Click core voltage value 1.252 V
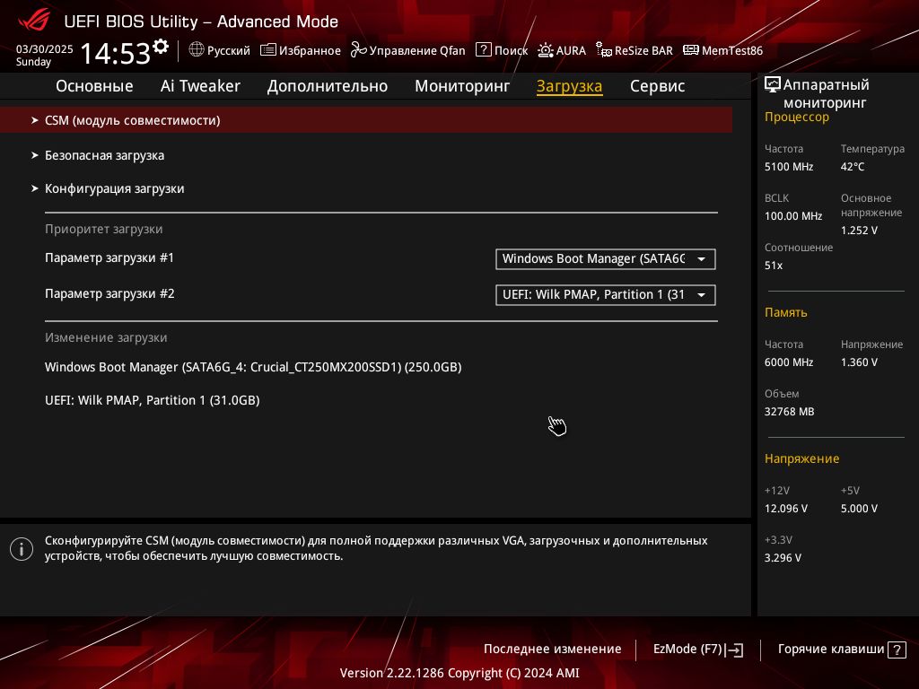 [x=859, y=231]
